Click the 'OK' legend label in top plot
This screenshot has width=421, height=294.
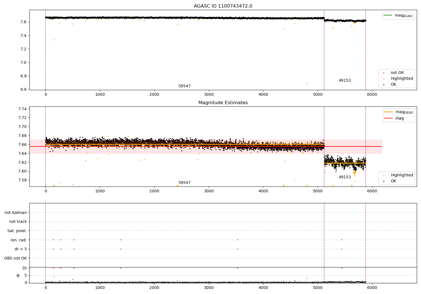[393, 84]
